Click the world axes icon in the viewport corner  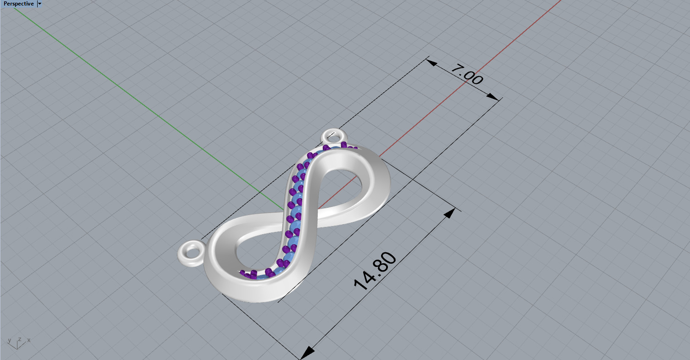18,343
